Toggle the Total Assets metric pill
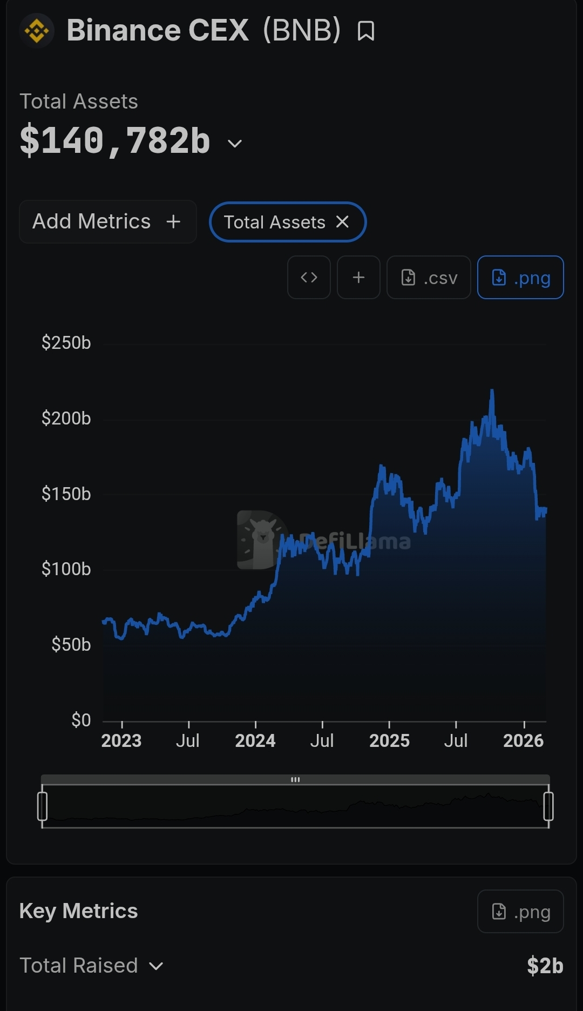583x1011 pixels. [x=274, y=222]
